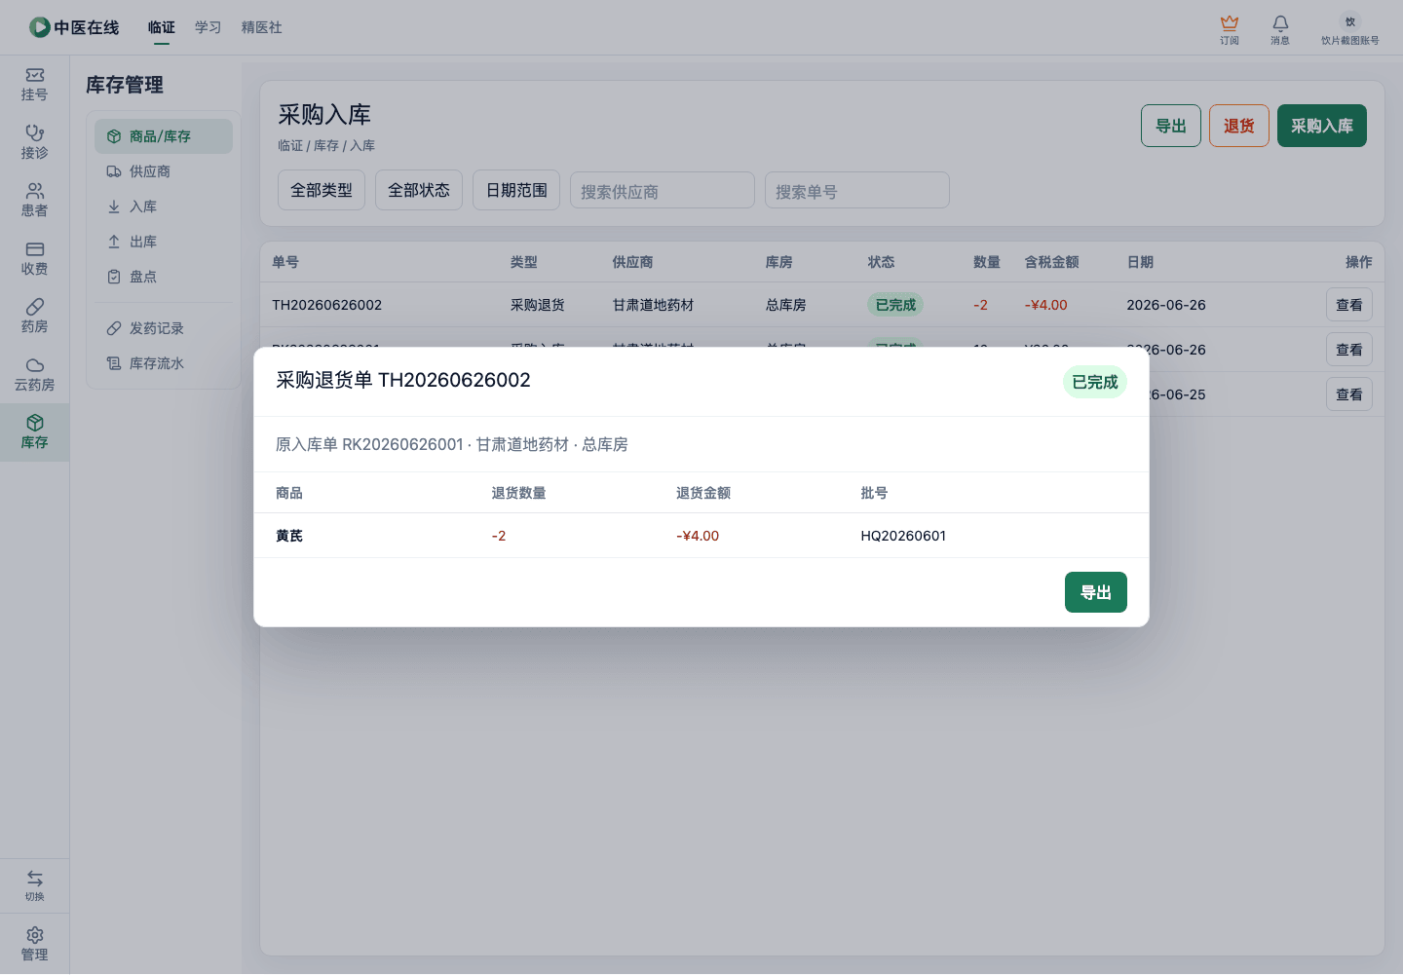Open the 全部类型 filter dropdown

point(322,190)
